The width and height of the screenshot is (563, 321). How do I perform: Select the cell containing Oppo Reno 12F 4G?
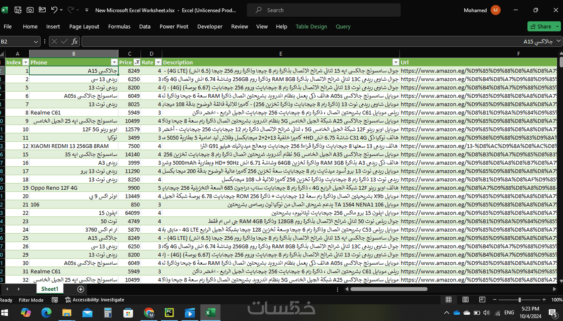[x=74, y=188]
